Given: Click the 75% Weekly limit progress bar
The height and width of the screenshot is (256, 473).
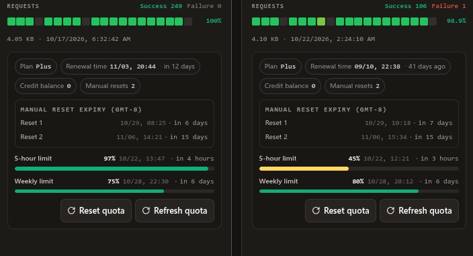Looking at the screenshot, I should (x=114, y=191).
